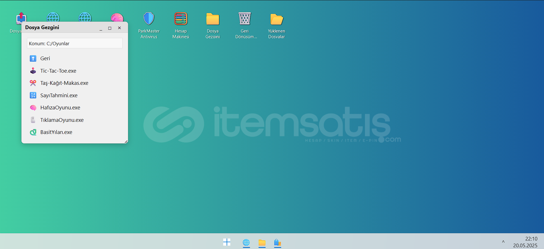
Task: Click the upload-arrow desktop icon labeled Dosya
Action: click(x=21, y=18)
